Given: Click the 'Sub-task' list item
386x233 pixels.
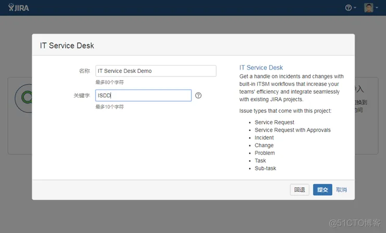Looking at the screenshot, I should (265, 169).
